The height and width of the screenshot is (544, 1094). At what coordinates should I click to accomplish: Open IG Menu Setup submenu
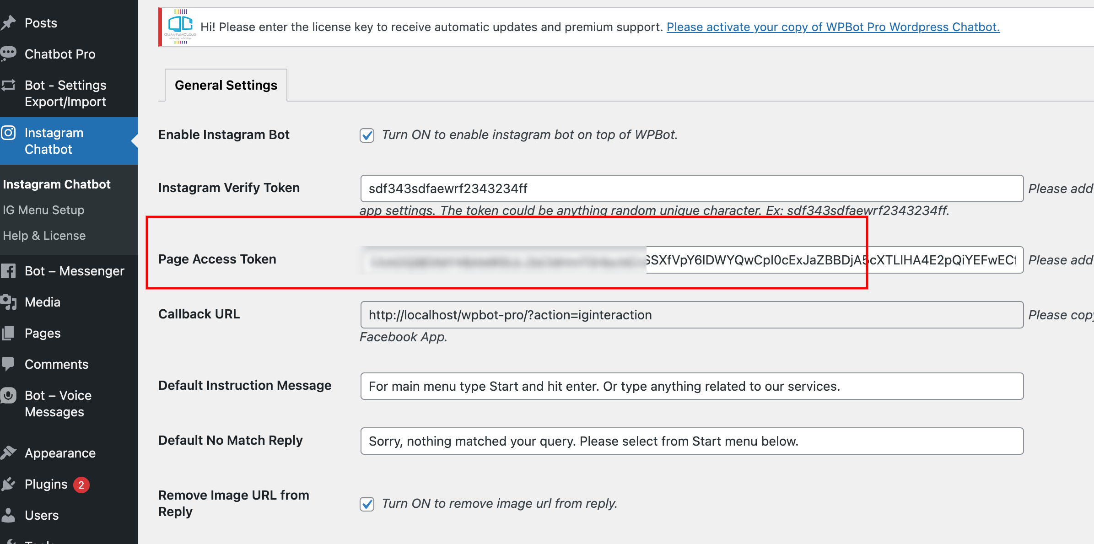[43, 210]
